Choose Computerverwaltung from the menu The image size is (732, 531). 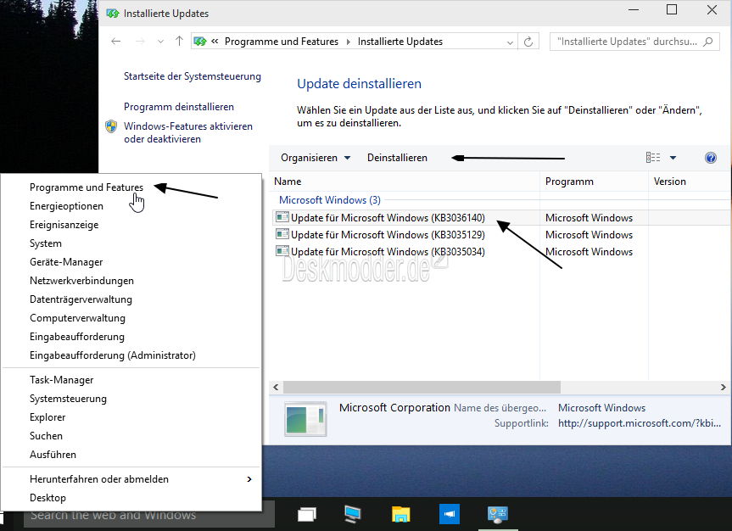77,318
